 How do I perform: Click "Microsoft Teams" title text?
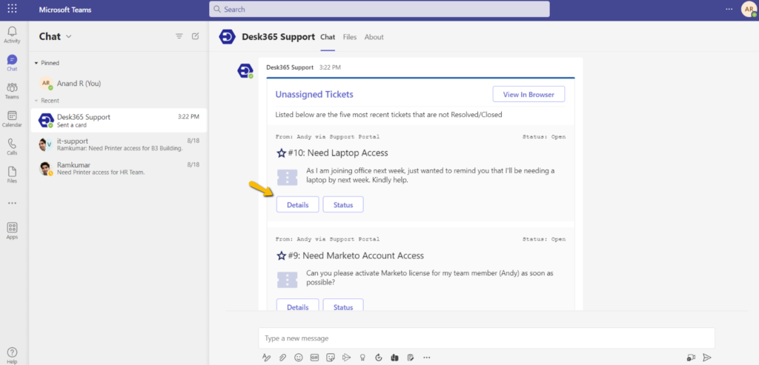(65, 10)
